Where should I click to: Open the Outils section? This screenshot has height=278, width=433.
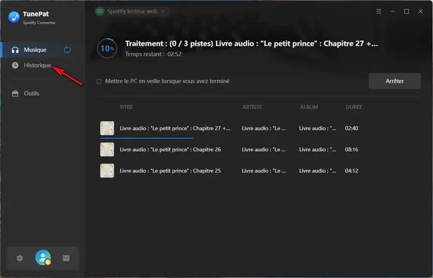tap(31, 93)
